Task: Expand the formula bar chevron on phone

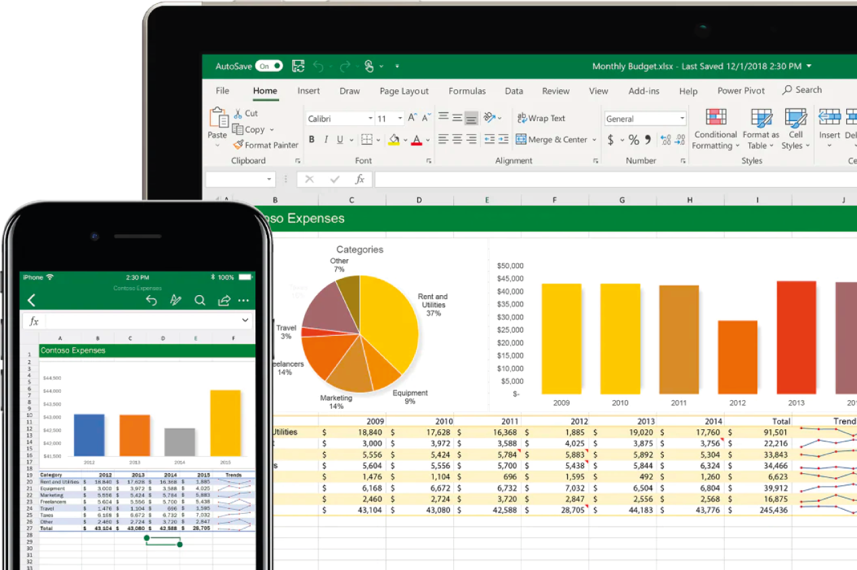Action: tap(245, 320)
